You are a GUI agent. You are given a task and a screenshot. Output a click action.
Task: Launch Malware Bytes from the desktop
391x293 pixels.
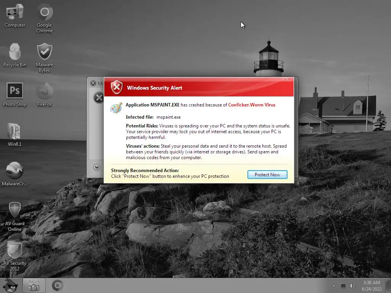pyautogui.click(x=44, y=58)
